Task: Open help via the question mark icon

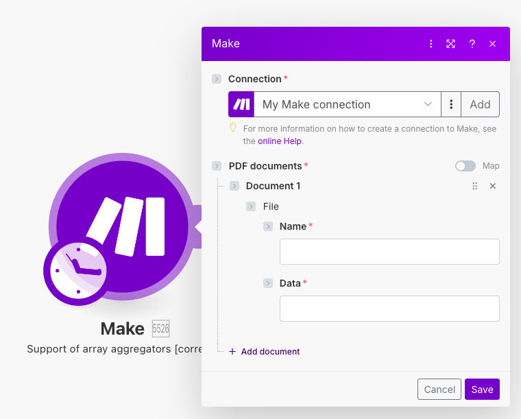Action: (x=472, y=44)
